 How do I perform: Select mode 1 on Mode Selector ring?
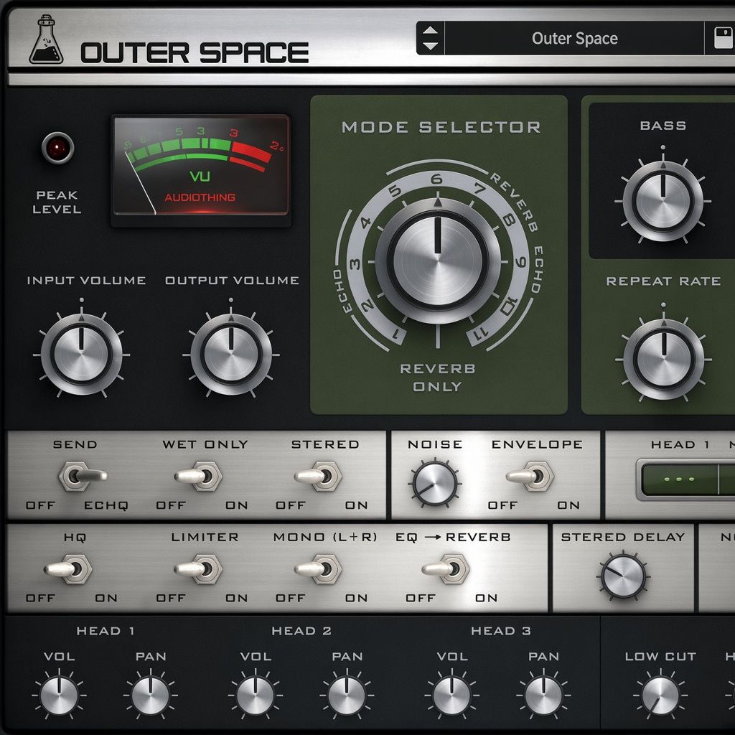click(x=396, y=334)
